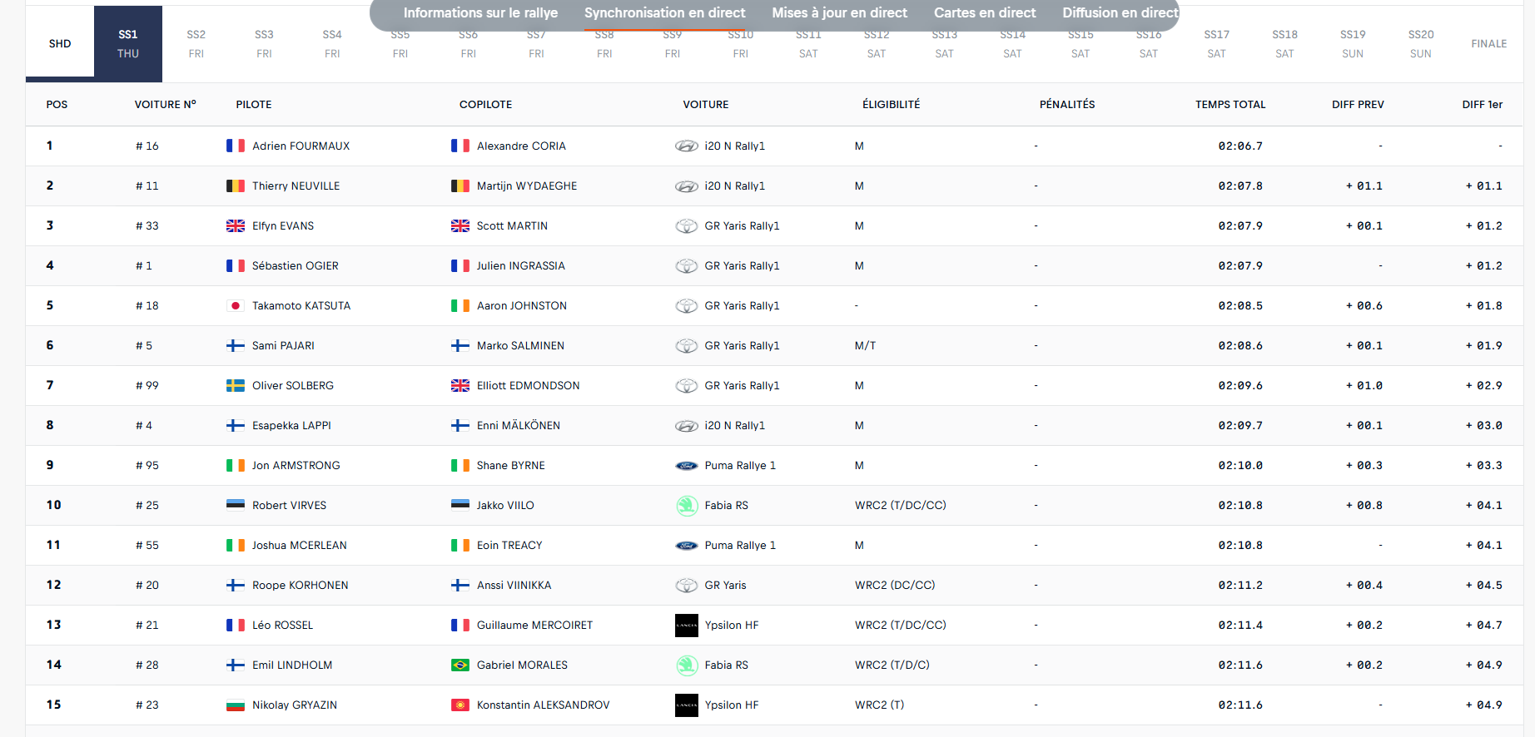Click the PILOTE column header
The image size is (1535, 737).
pyautogui.click(x=254, y=105)
